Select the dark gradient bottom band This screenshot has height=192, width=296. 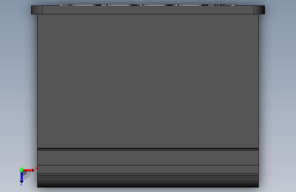[148, 182]
